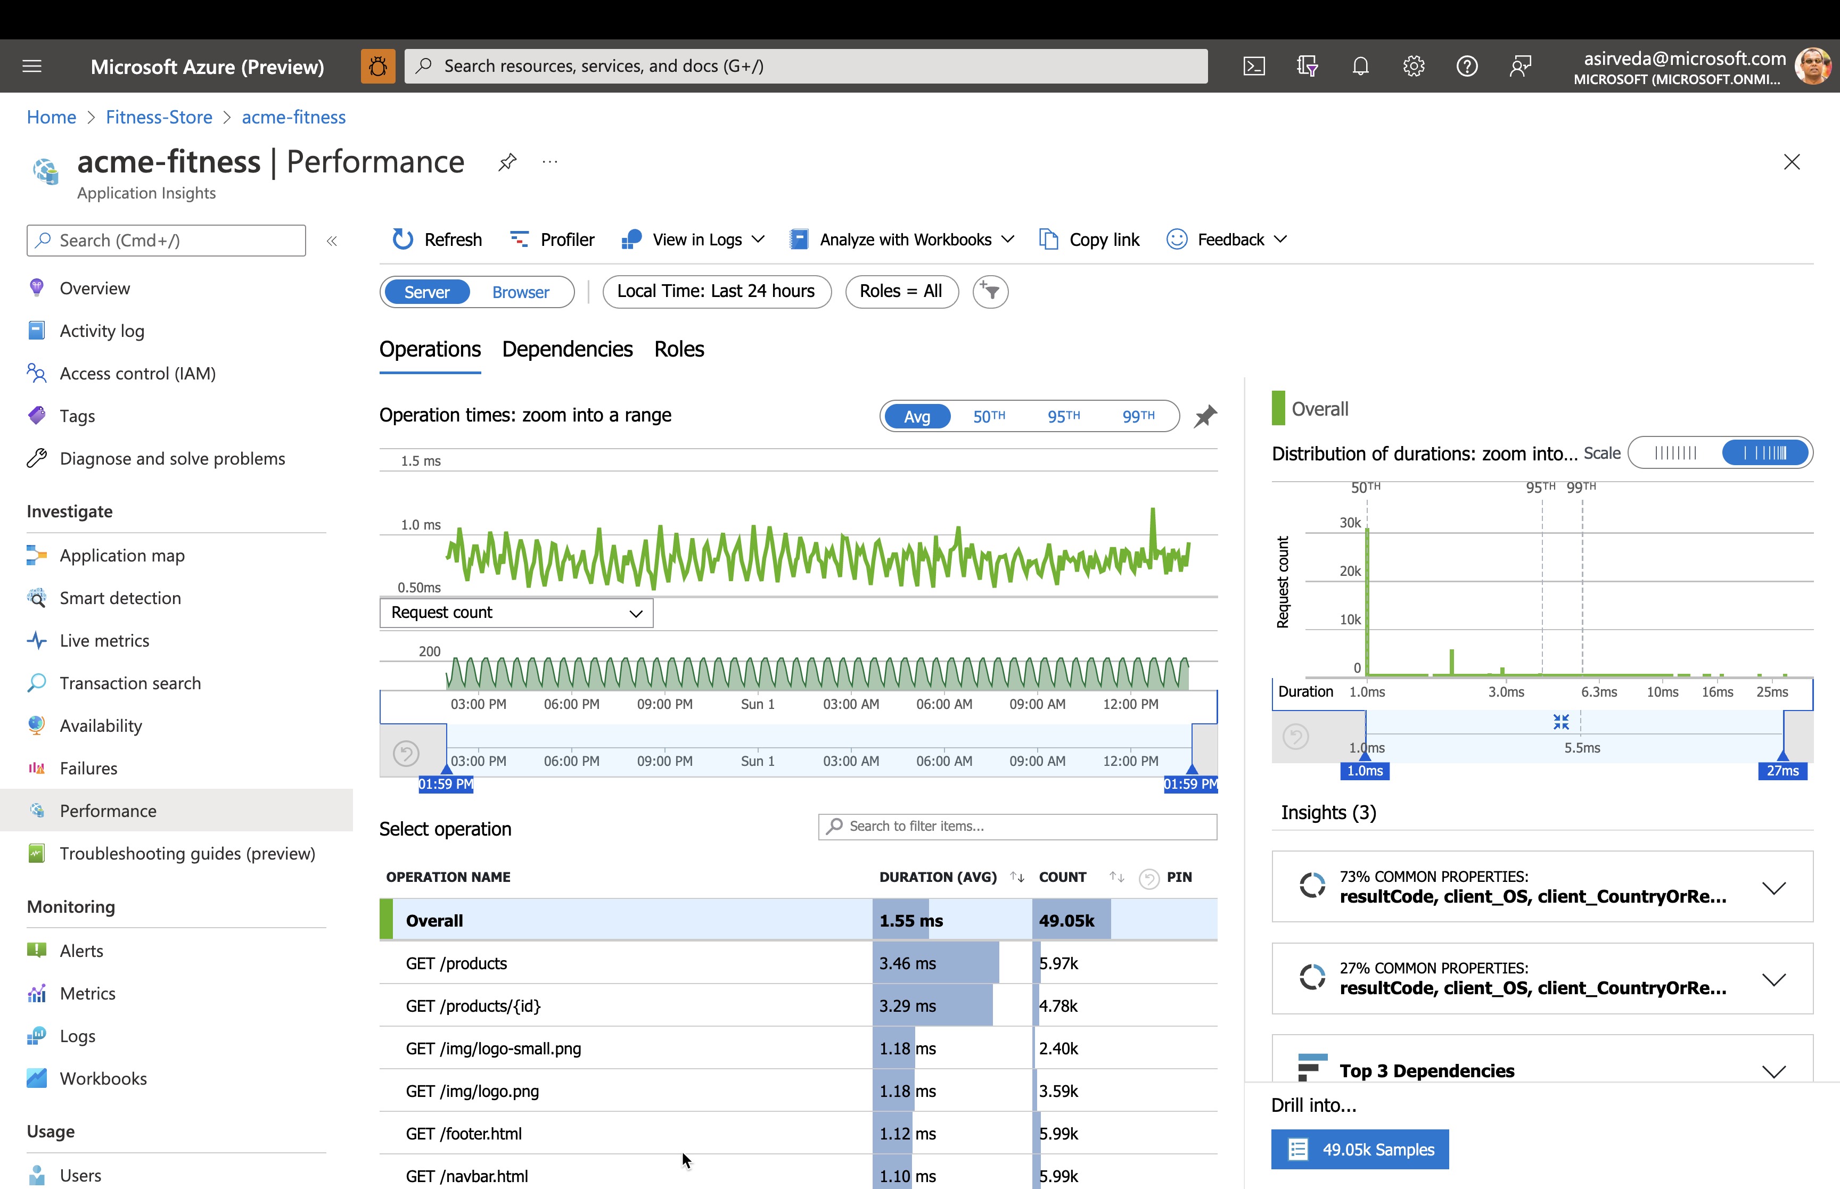Click the 49.05k Samples button
Screen dimensions: 1840x1189
click(x=1360, y=1150)
